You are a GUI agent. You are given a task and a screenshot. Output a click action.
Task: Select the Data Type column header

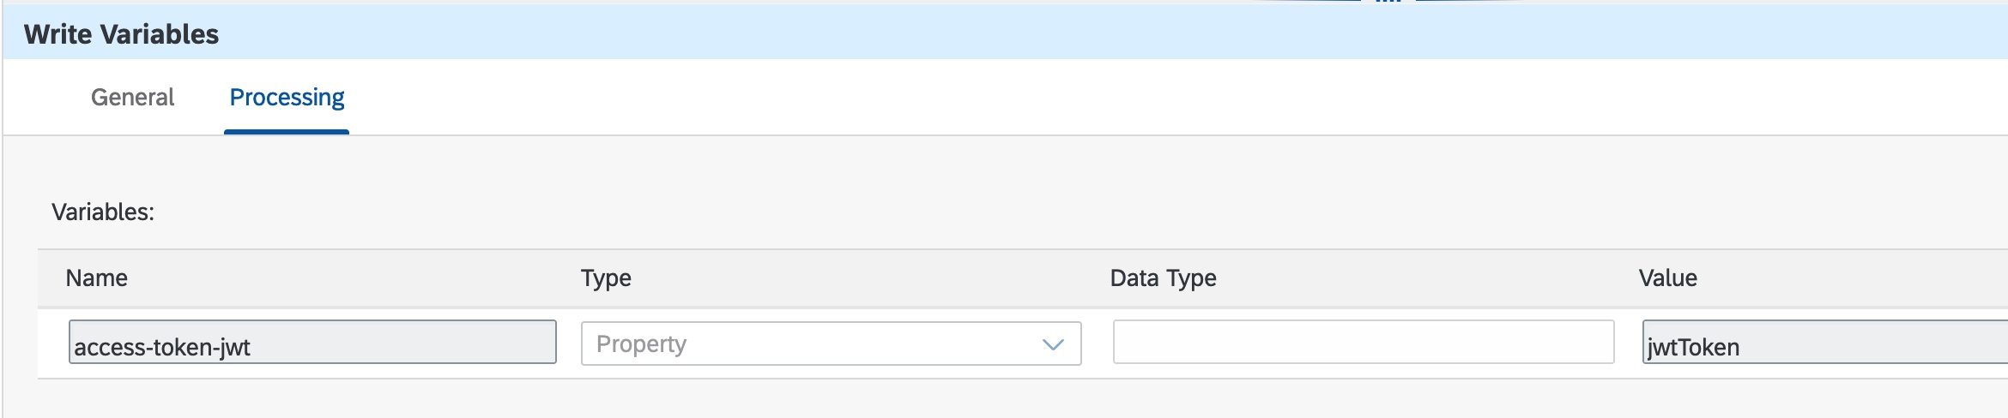[x=1163, y=278]
